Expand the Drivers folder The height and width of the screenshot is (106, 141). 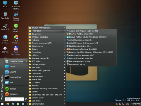[x=47, y=49]
